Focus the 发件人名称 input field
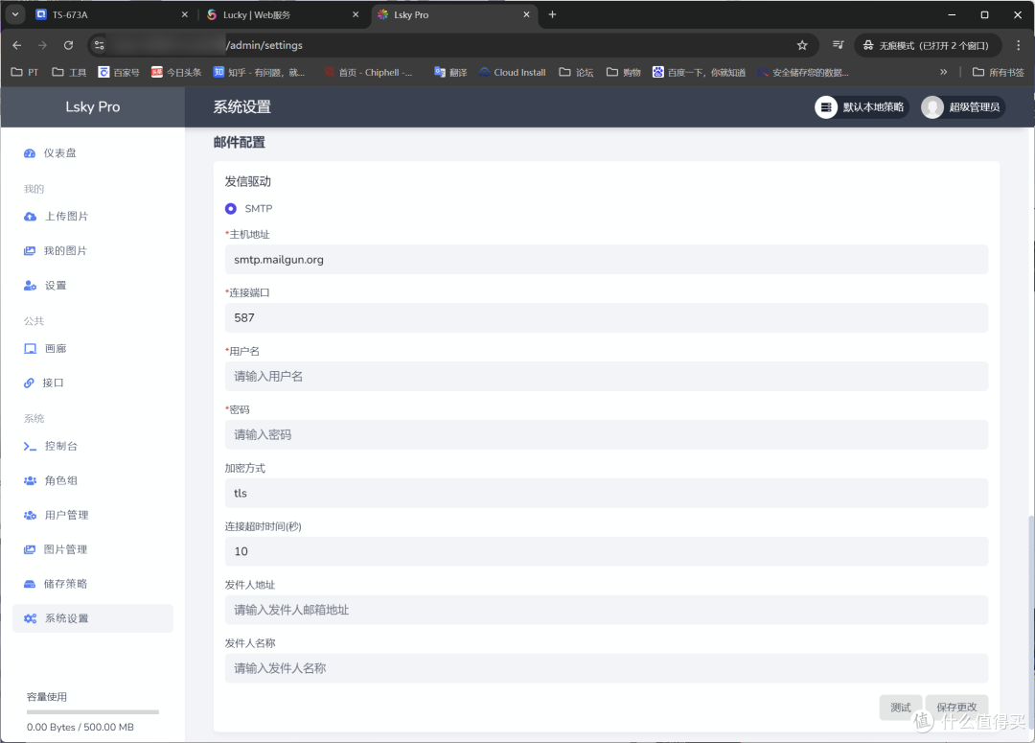 606,668
